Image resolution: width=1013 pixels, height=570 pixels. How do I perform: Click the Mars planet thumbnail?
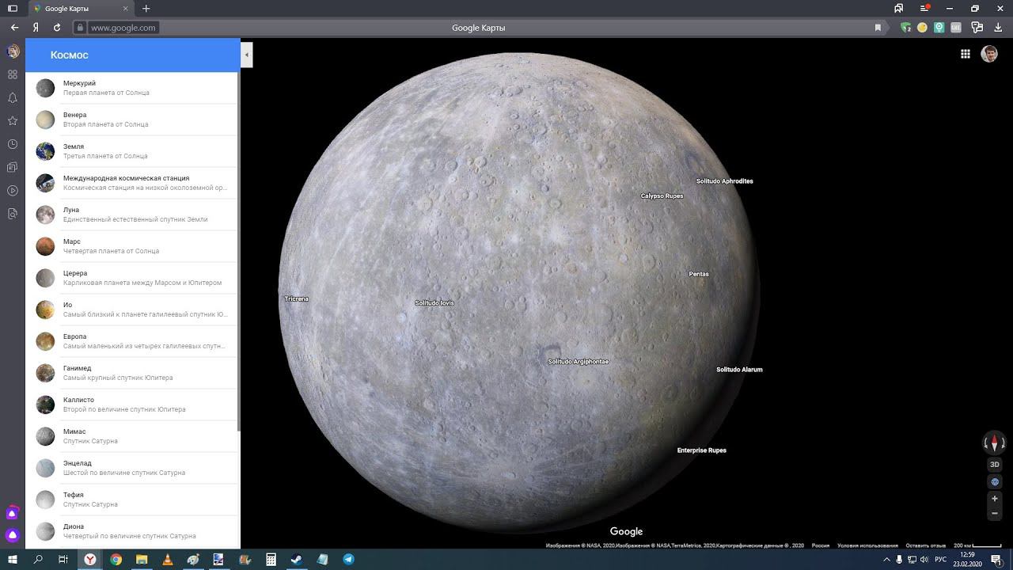(45, 246)
